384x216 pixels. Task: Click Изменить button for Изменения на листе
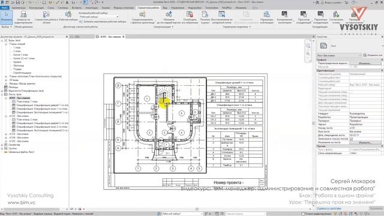pos(365,142)
